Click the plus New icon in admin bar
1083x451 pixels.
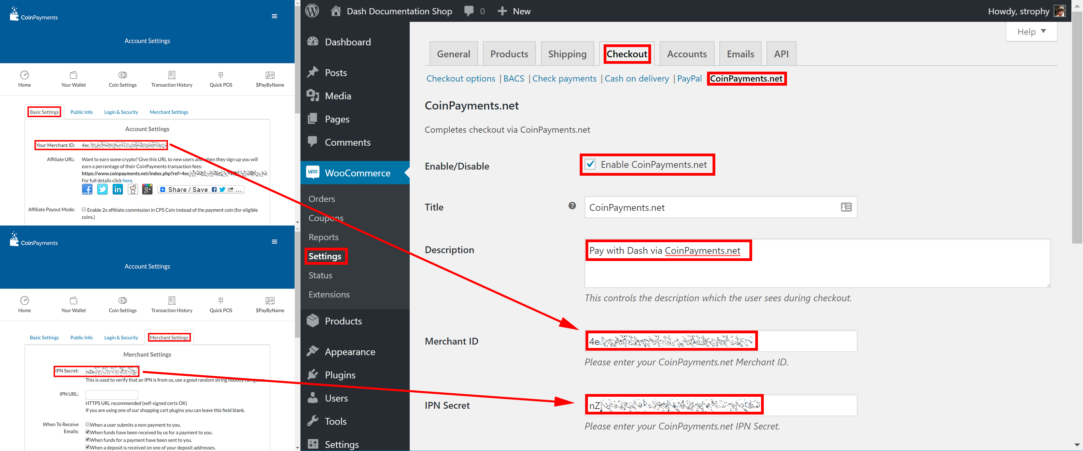point(502,11)
